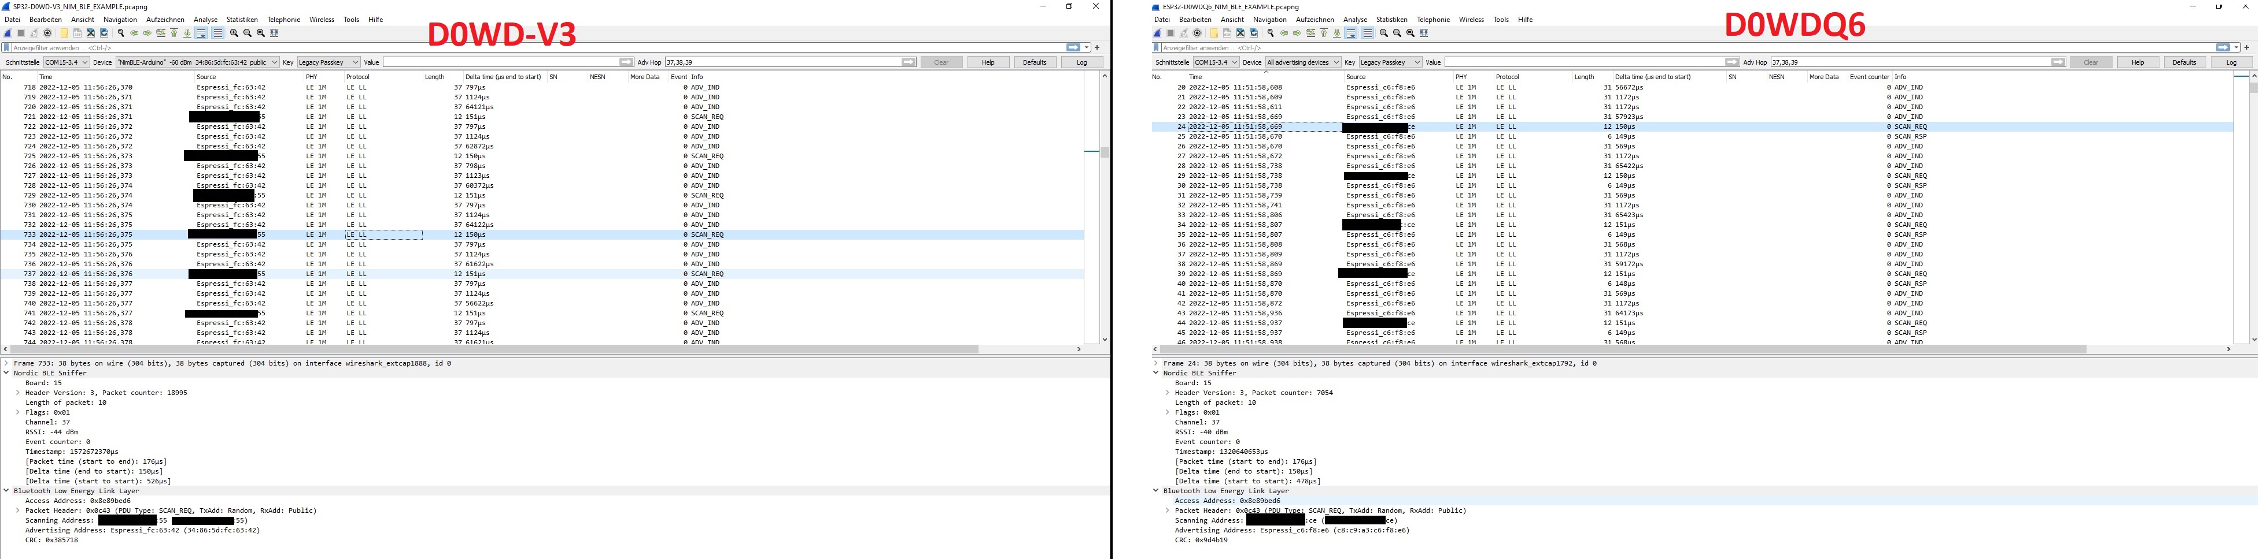Screen dimensions: 2267x559
Task: Start capture in D0WD-V3 window toolbar
Action: [8, 32]
